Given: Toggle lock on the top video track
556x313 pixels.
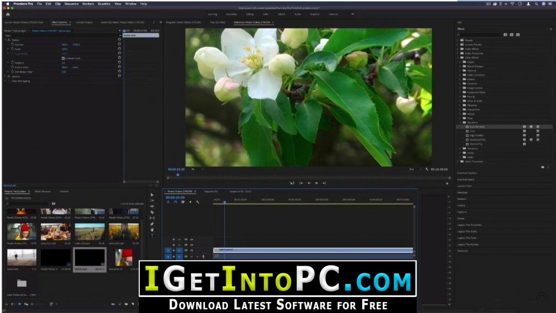Looking at the screenshot, I should click(174, 239).
